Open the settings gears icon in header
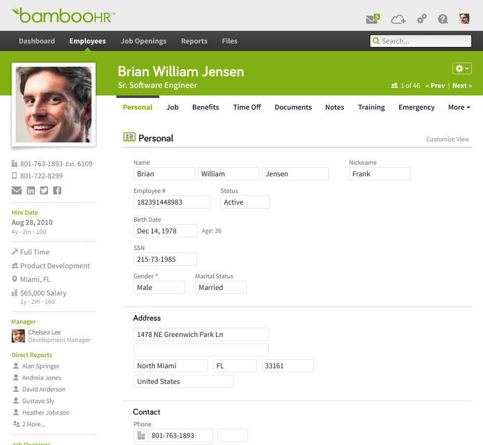Screen dimensions: 483x445 pyautogui.click(x=421, y=19)
